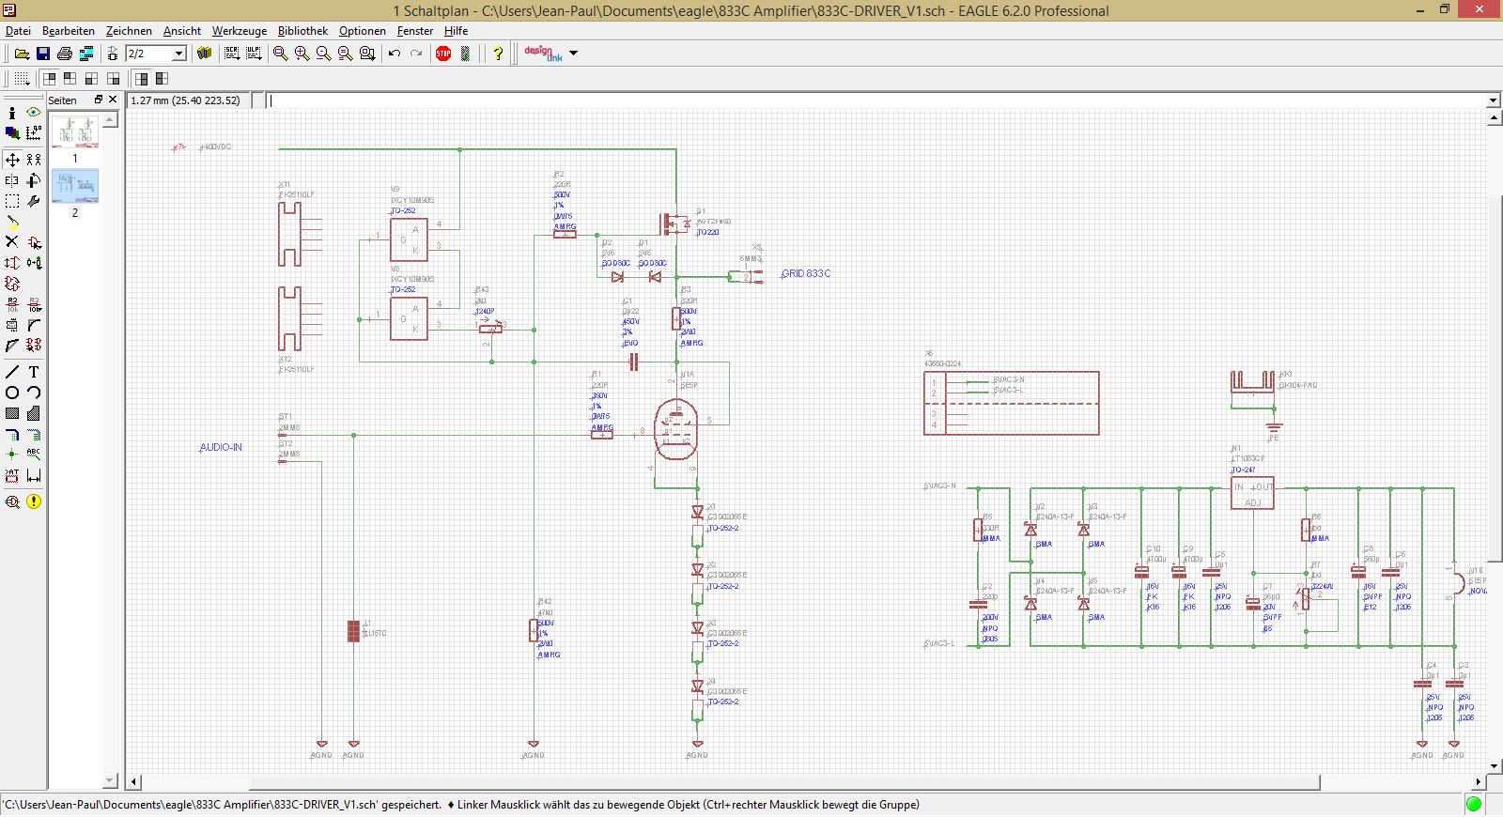The height and width of the screenshot is (817, 1503).
Task: Expand the designlink dropdown arrow
Action: tap(574, 54)
